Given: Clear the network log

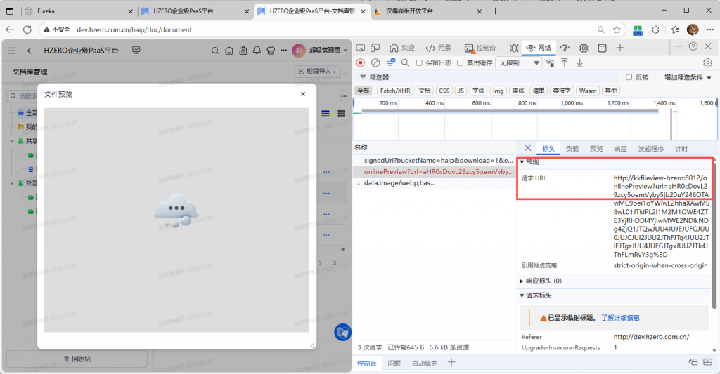Looking at the screenshot, I should (375, 62).
